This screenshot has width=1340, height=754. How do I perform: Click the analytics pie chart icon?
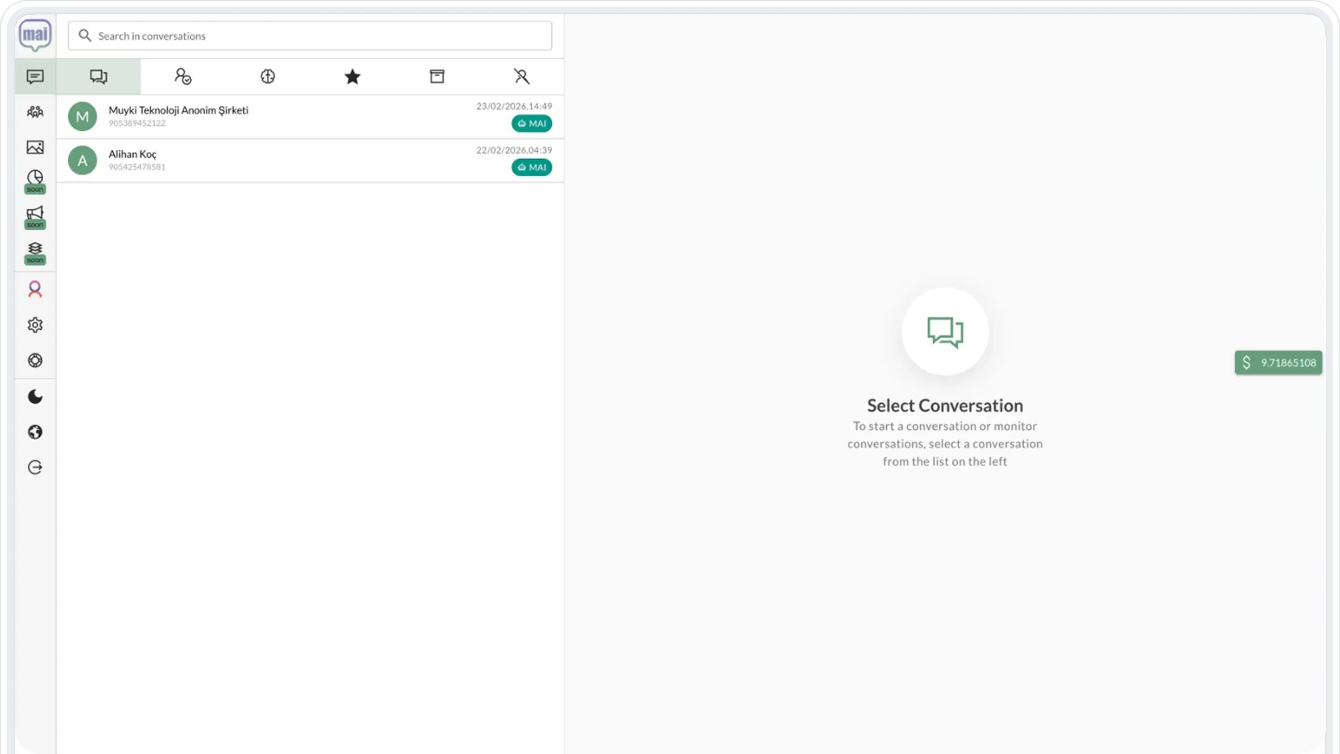click(x=35, y=178)
